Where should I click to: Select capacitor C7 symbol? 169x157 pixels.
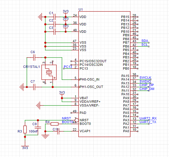(x=34, y=87)
